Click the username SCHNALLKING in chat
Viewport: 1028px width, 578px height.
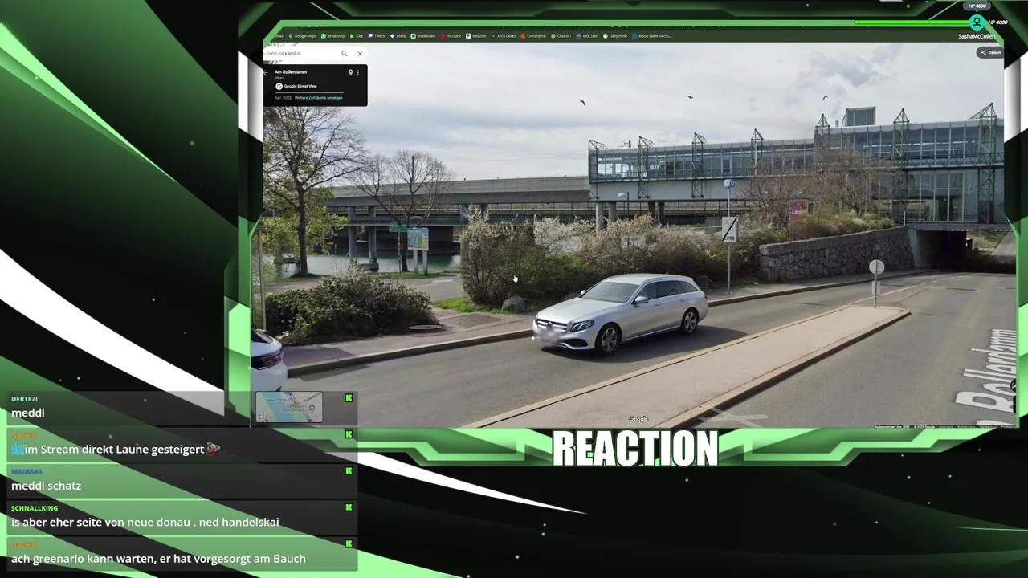(x=33, y=508)
